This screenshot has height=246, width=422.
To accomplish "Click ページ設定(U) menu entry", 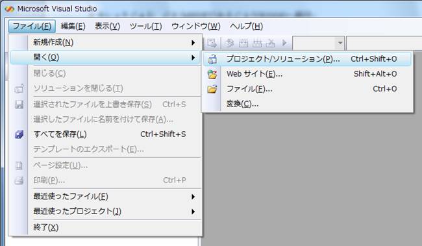I will pyautogui.click(x=105, y=165).
